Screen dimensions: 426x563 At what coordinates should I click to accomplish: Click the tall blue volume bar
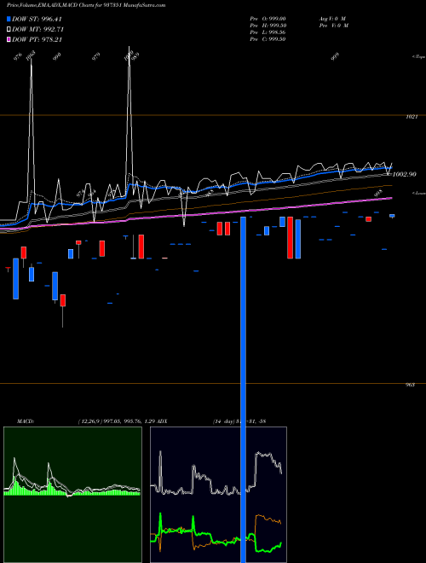pyautogui.click(x=243, y=390)
